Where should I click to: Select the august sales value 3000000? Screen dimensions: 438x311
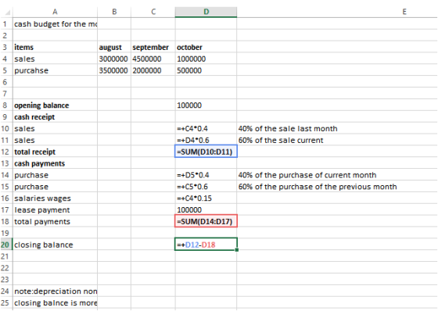(x=114, y=59)
